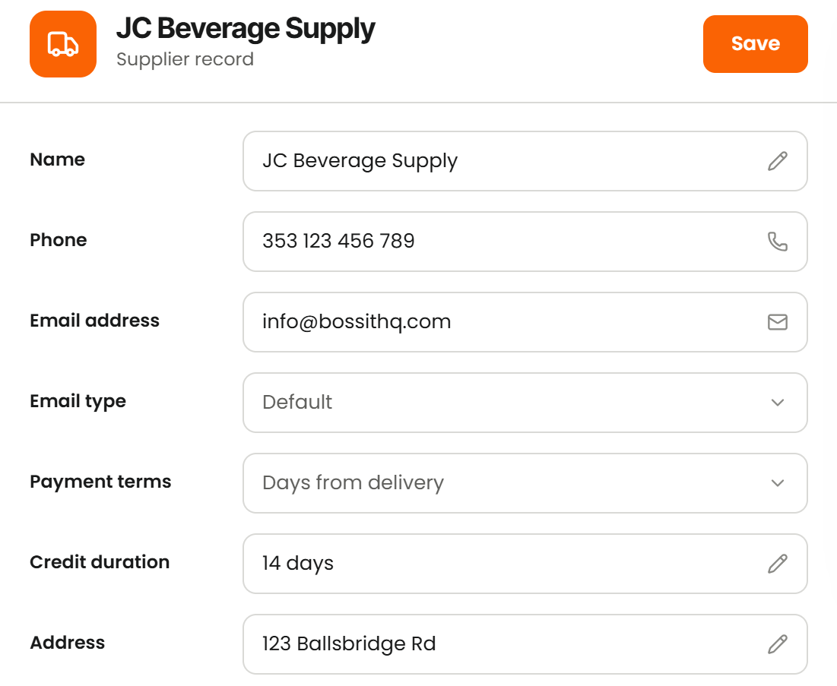The width and height of the screenshot is (837, 686).
Task: Click the Phone field label
Action: (x=59, y=240)
